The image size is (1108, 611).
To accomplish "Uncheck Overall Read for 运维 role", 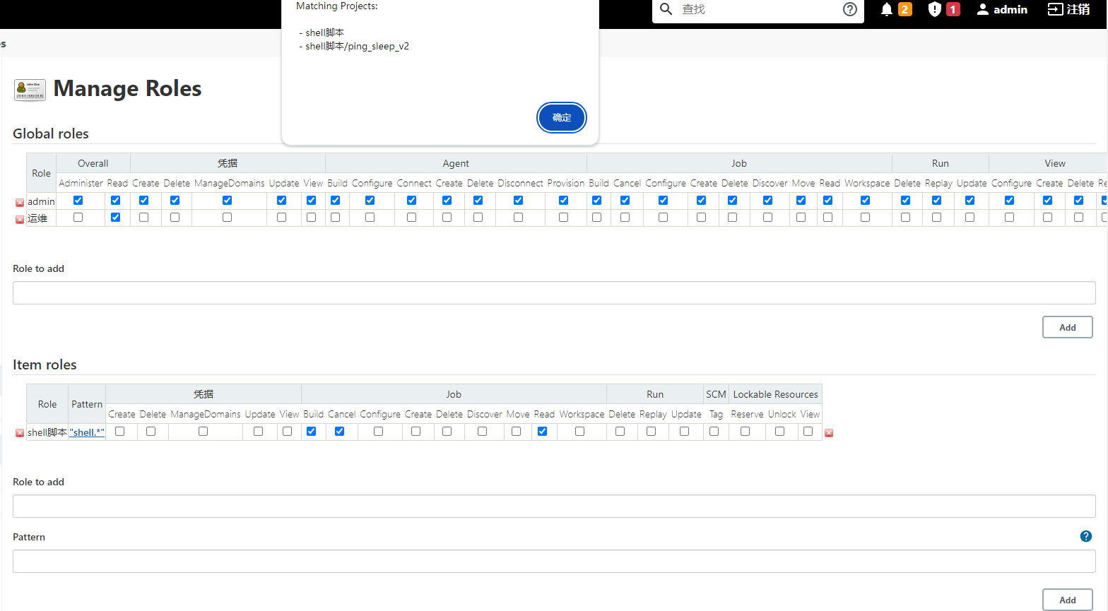I will point(116,218).
